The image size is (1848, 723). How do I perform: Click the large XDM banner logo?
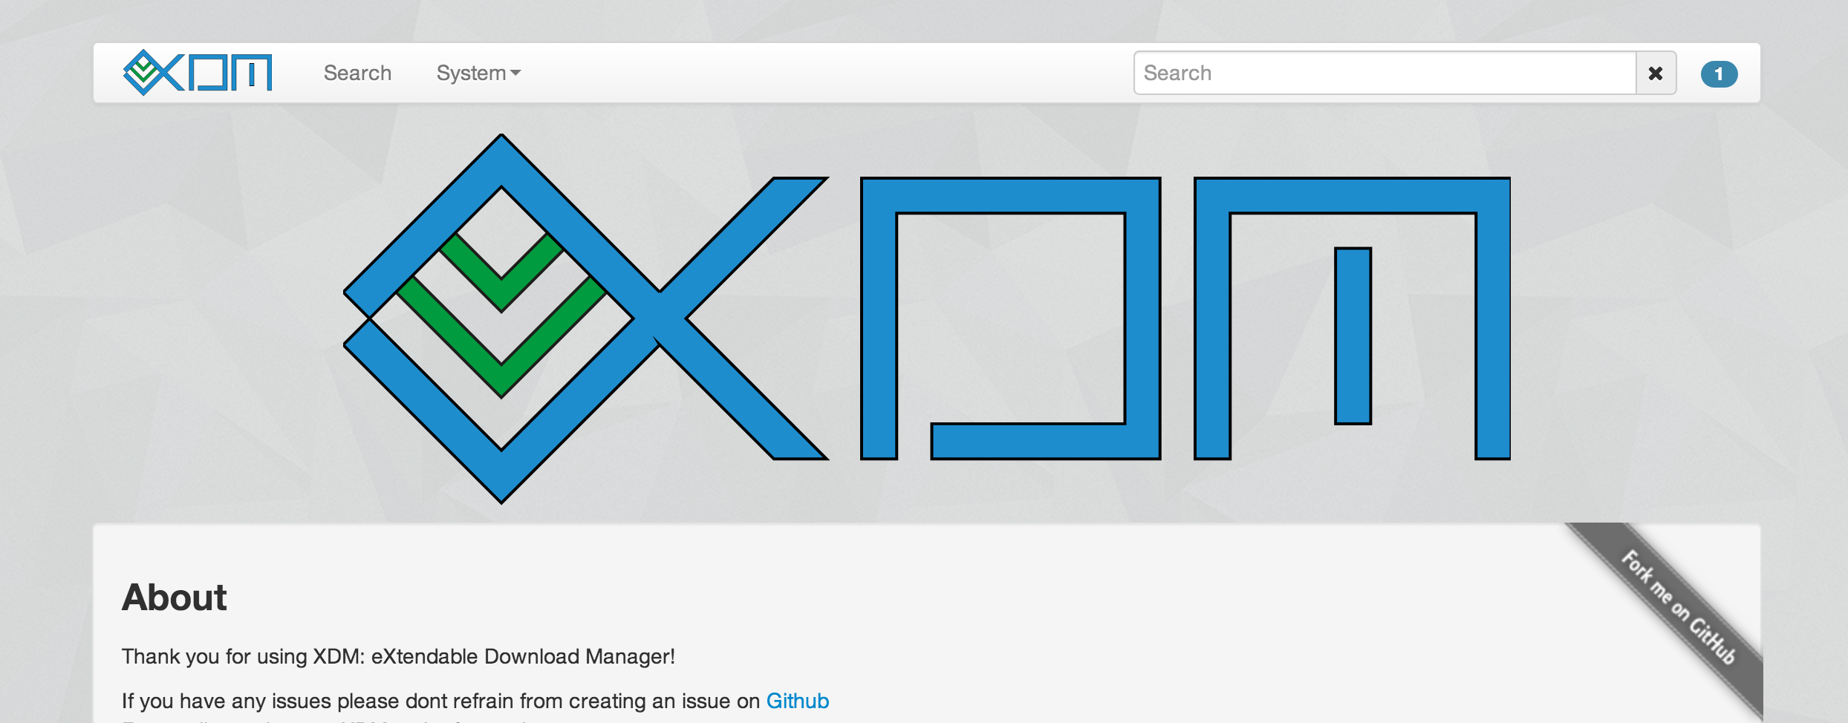pyautogui.click(x=926, y=318)
